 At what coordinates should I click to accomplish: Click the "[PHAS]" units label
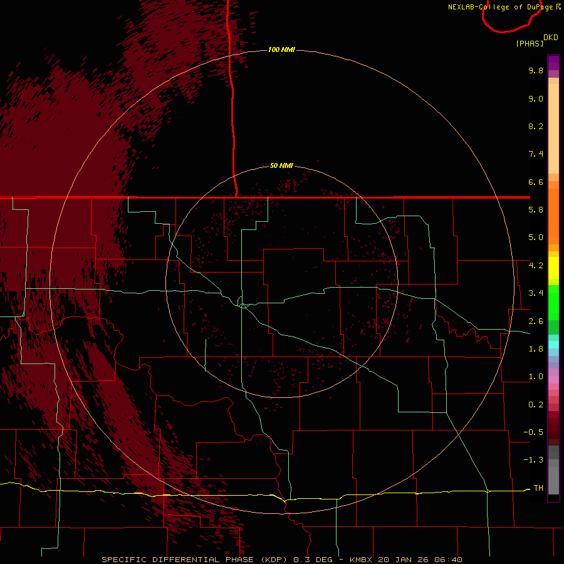(x=530, y=43)
